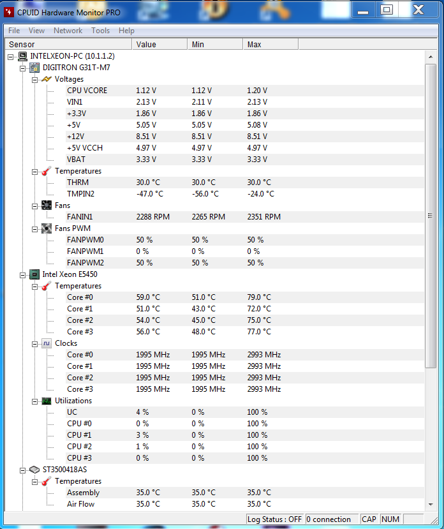
Task: Collapse the Utilizations group
Action: tap(34, 401)
